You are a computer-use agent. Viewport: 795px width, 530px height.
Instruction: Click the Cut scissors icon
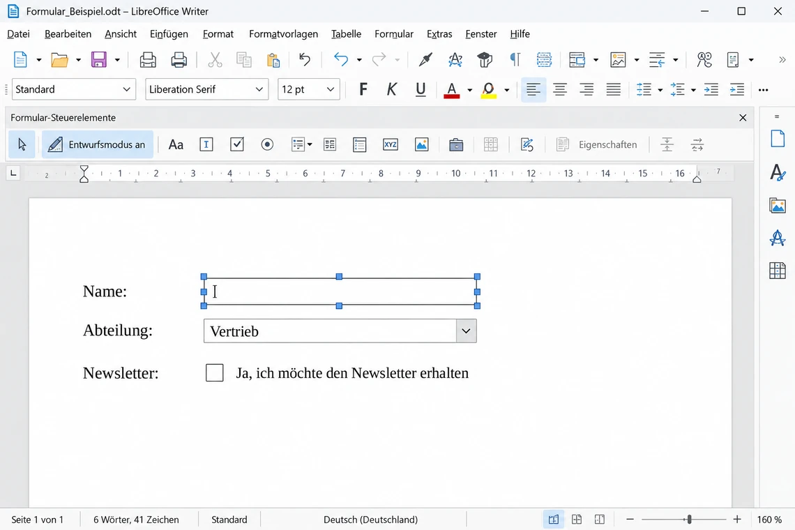(215, 60)
